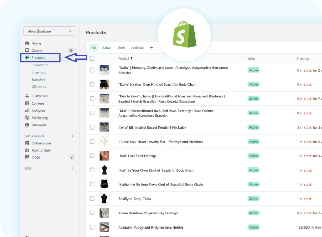Open the Alora Boutique store dropdown

(x=49, y=31)
